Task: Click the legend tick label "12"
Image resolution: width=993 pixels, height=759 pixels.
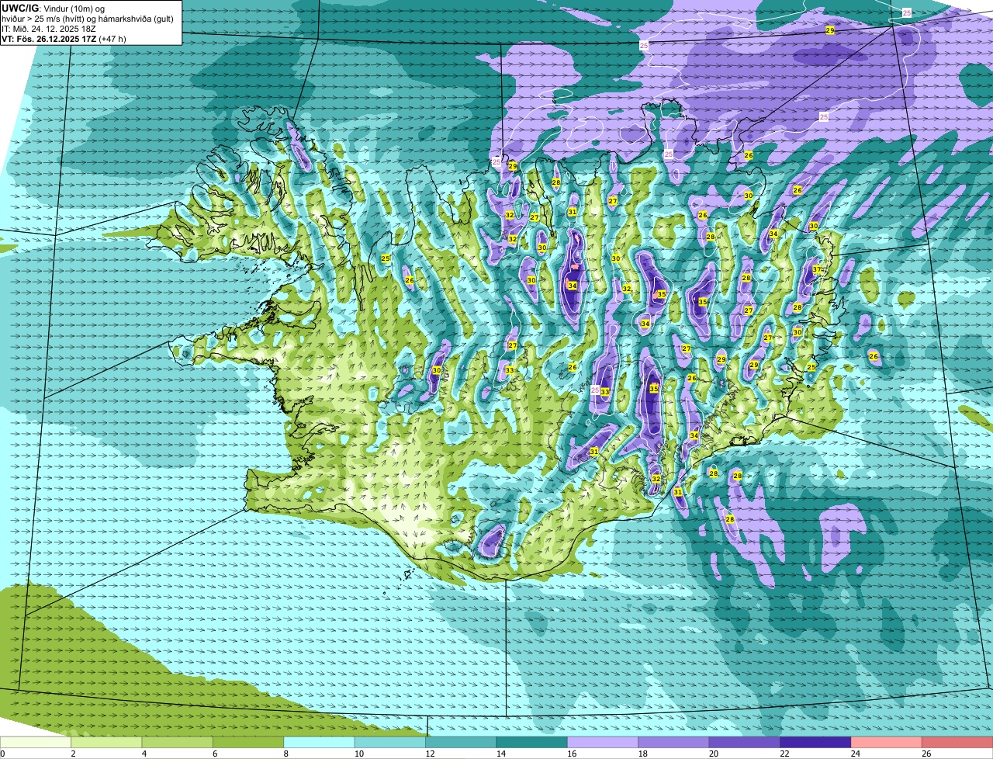Action: pos(430,754)
